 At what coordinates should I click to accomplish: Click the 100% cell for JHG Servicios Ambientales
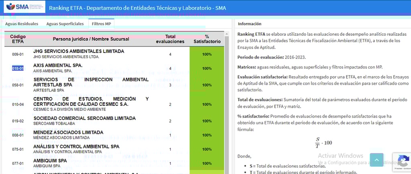(x=207, y=55)
